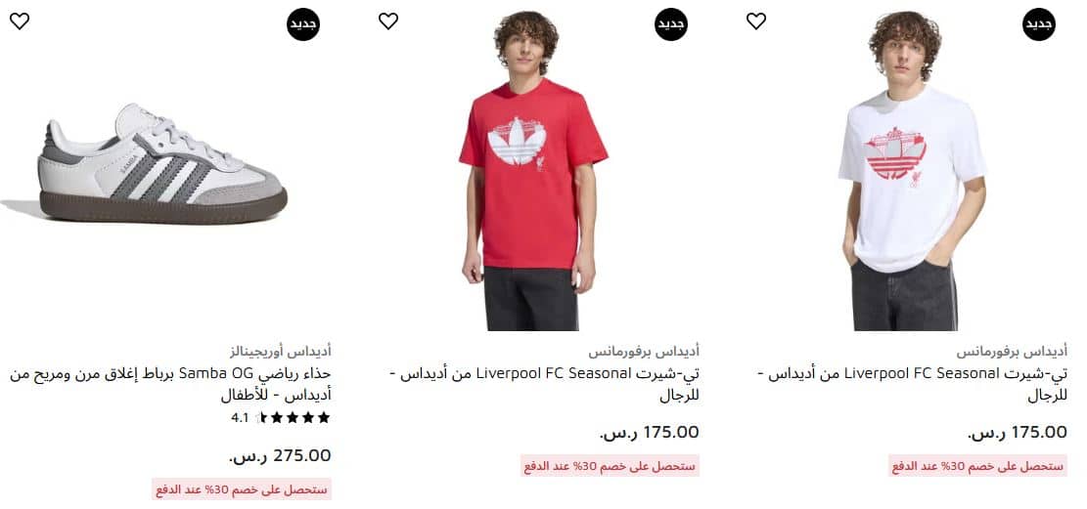The image size is (1087, 509).
Task: Add Samba OG shoe to wishlist heart
Action: (20, 21)
